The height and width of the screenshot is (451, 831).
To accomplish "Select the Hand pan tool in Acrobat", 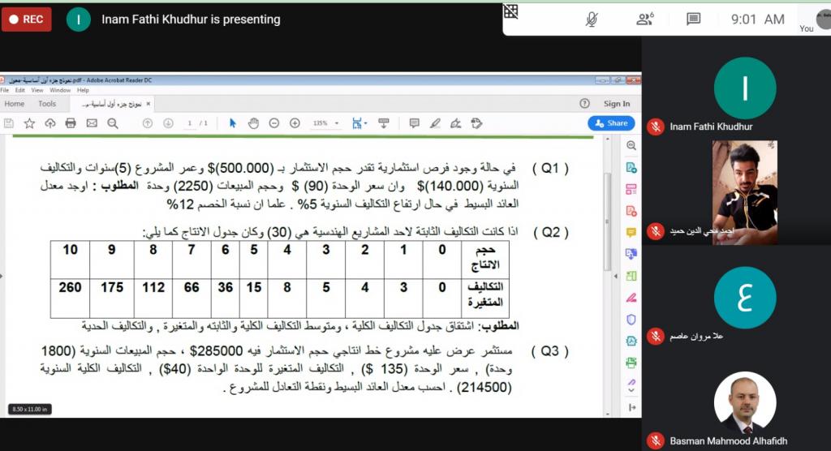I will [253, 123].
